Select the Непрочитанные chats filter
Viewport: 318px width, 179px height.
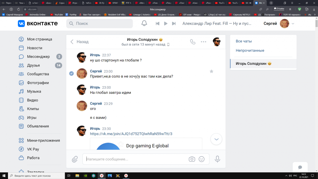[250, 51]
